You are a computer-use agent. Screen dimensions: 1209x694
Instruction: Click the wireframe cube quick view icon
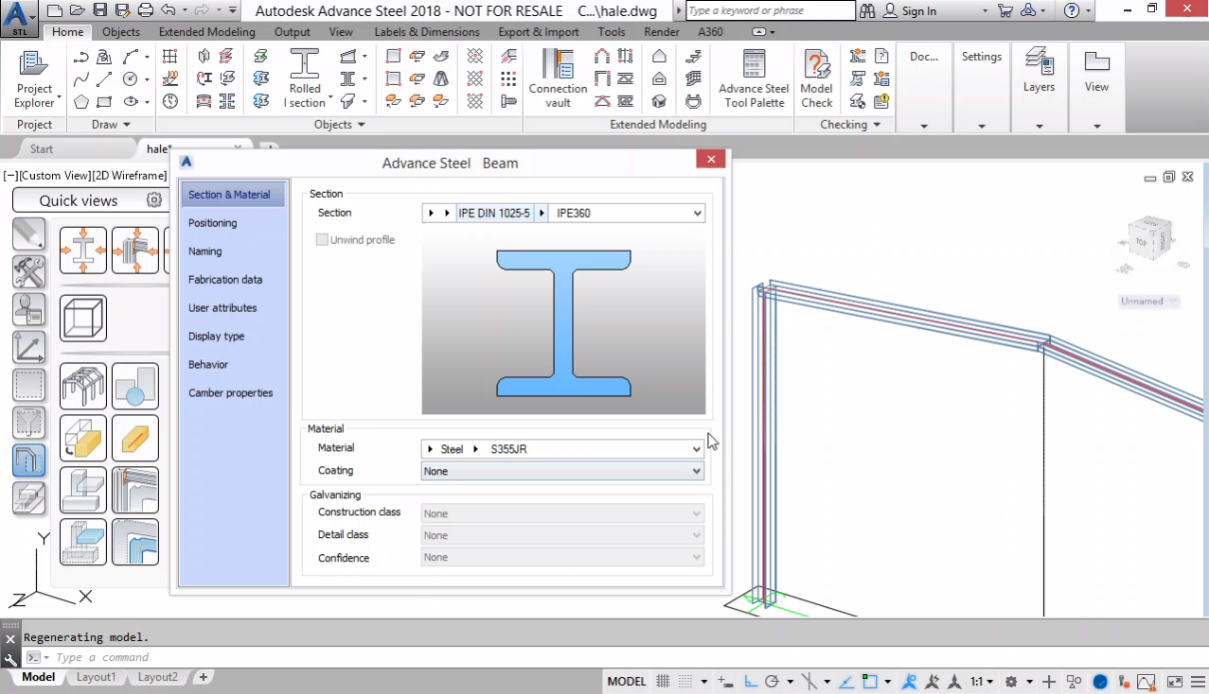tap(83, 318)
